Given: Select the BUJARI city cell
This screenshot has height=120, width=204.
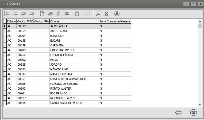Looking at the screenshot, I should (74, 41).
